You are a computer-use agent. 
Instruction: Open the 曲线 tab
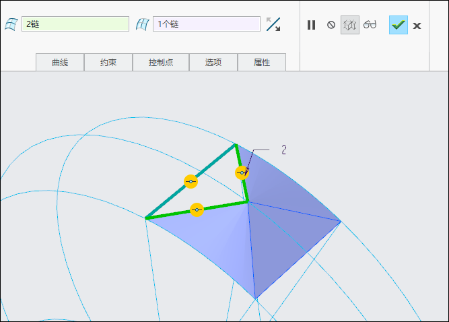point(60,62)
